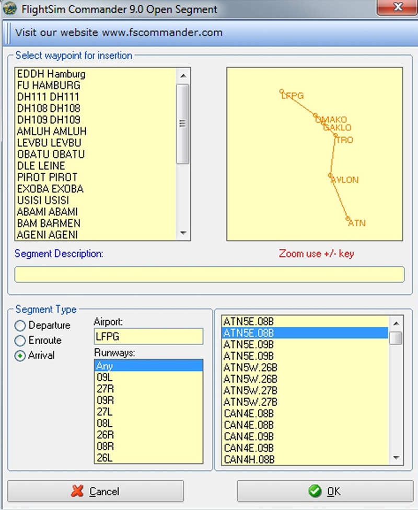The image size is (418, 510).
Task: Select waypoint ABAMI ABAMI
Action: [96, 212]
